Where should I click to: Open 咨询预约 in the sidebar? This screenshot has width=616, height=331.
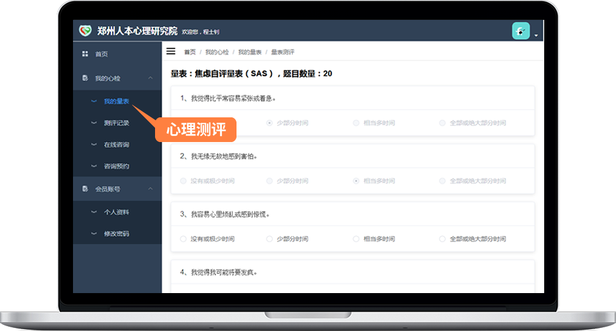pyautogui.click(x=116, y=166)
